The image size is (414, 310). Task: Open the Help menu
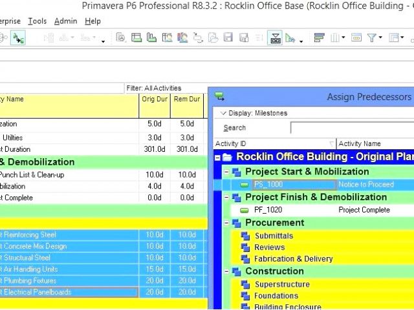coord(93,21)
